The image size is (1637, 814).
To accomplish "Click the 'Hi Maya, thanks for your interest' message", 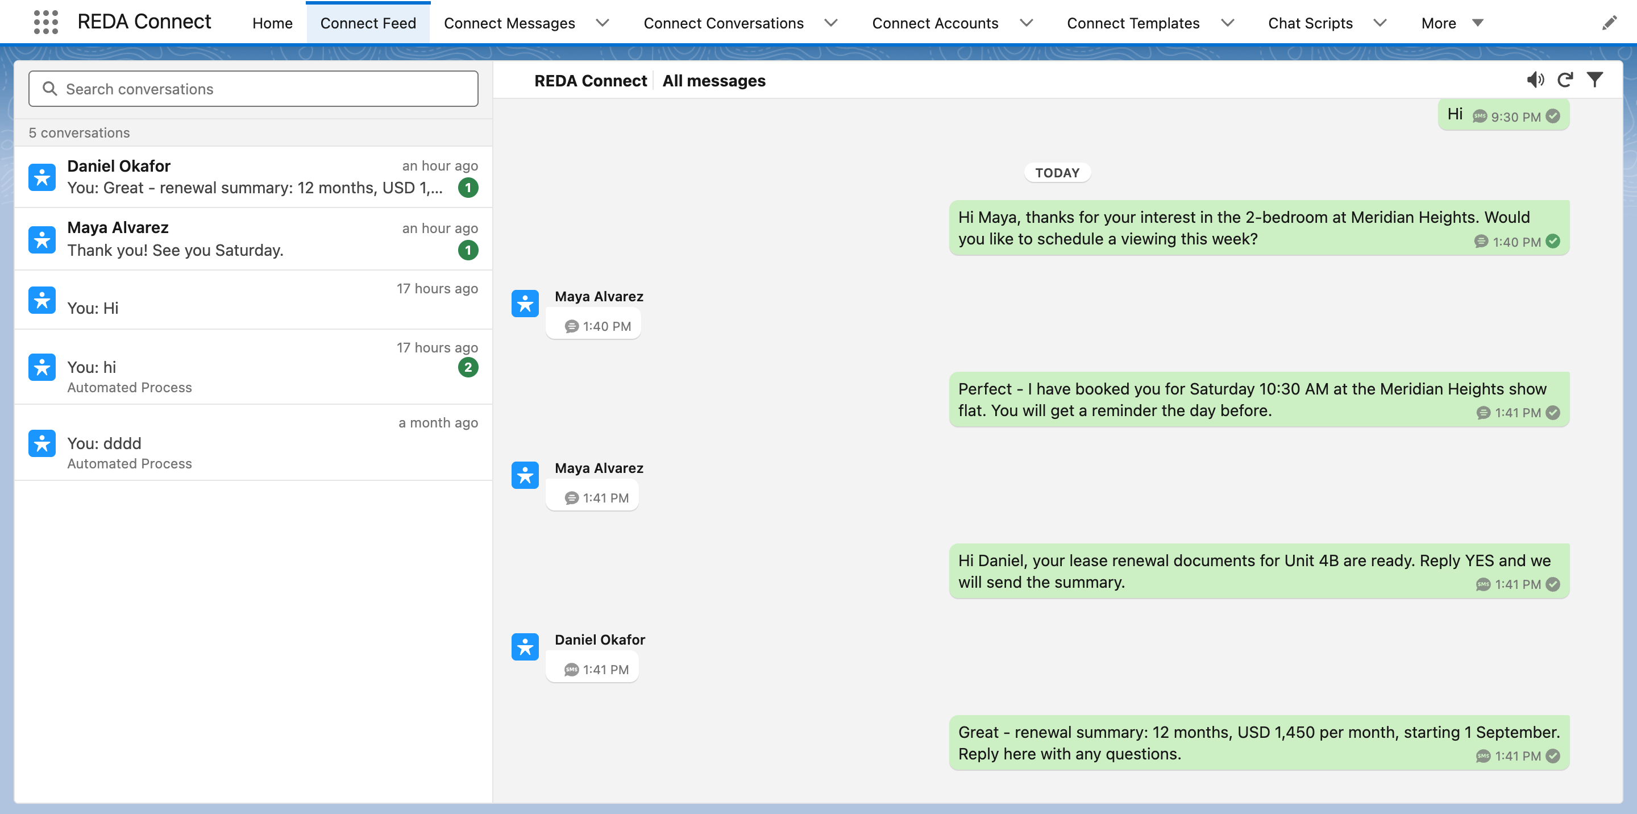I will click(x=1259, y=228).
